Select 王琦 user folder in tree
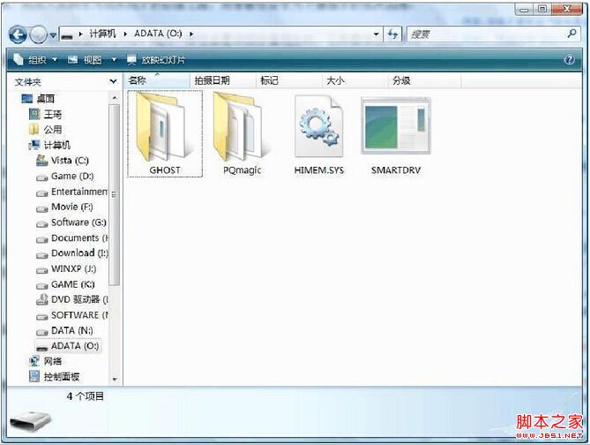This screenshot has height=445, width=590. (53, 114)
